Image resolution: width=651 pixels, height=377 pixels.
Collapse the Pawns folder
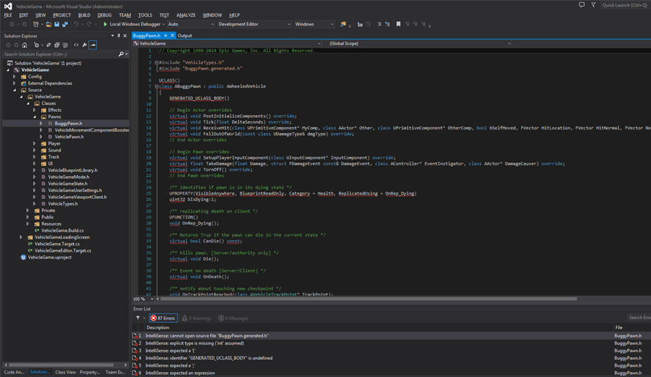tap(34, 117)
